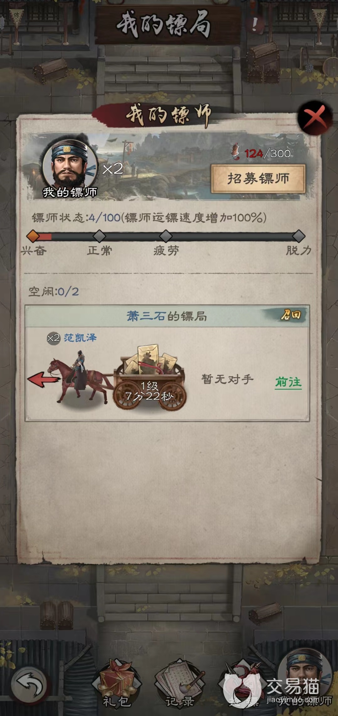Open the 萧三石的镖局 header
The height and width of the screenshot is (716, 338).
[167, 316]
